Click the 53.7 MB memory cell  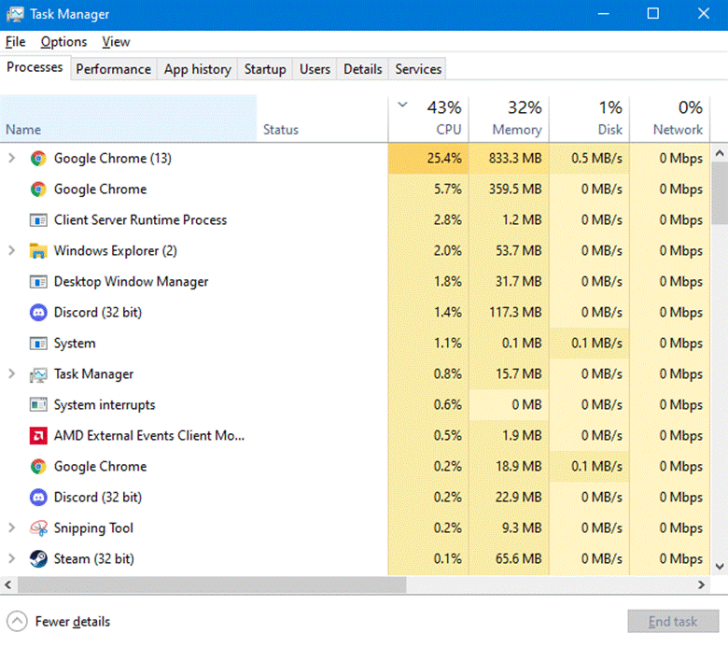(x=509, y=251)
